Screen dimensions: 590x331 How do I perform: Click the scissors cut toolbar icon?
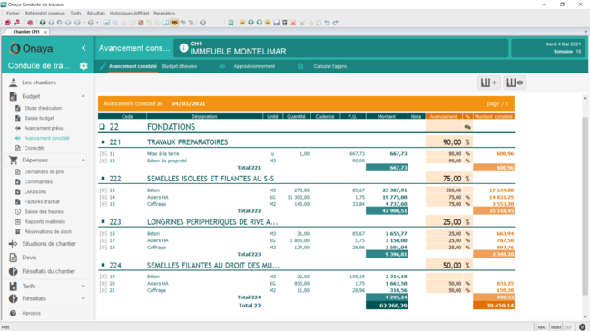coord(301,23)
